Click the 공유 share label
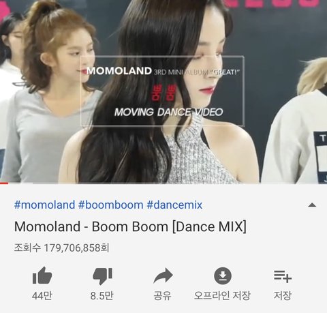 (x=162, y=295)
